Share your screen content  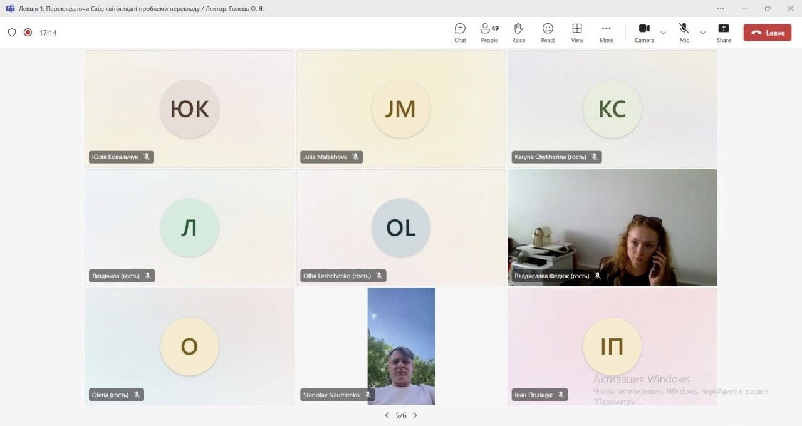point(724,33)
